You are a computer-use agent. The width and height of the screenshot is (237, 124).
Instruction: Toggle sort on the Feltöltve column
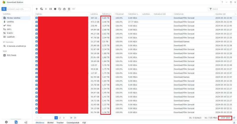coord(108,14)
